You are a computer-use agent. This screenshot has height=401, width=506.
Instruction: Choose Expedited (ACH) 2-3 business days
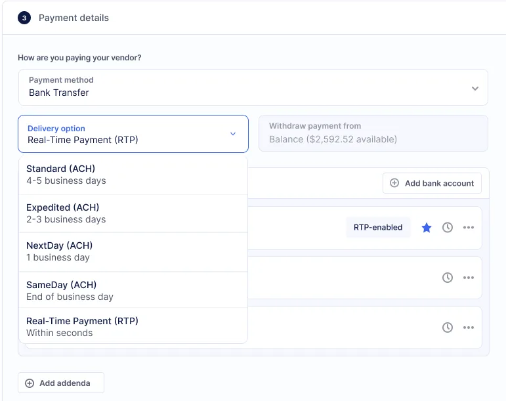tap(133, 213)
